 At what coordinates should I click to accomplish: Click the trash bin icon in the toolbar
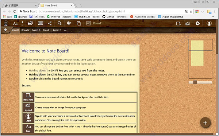[6, 23]
